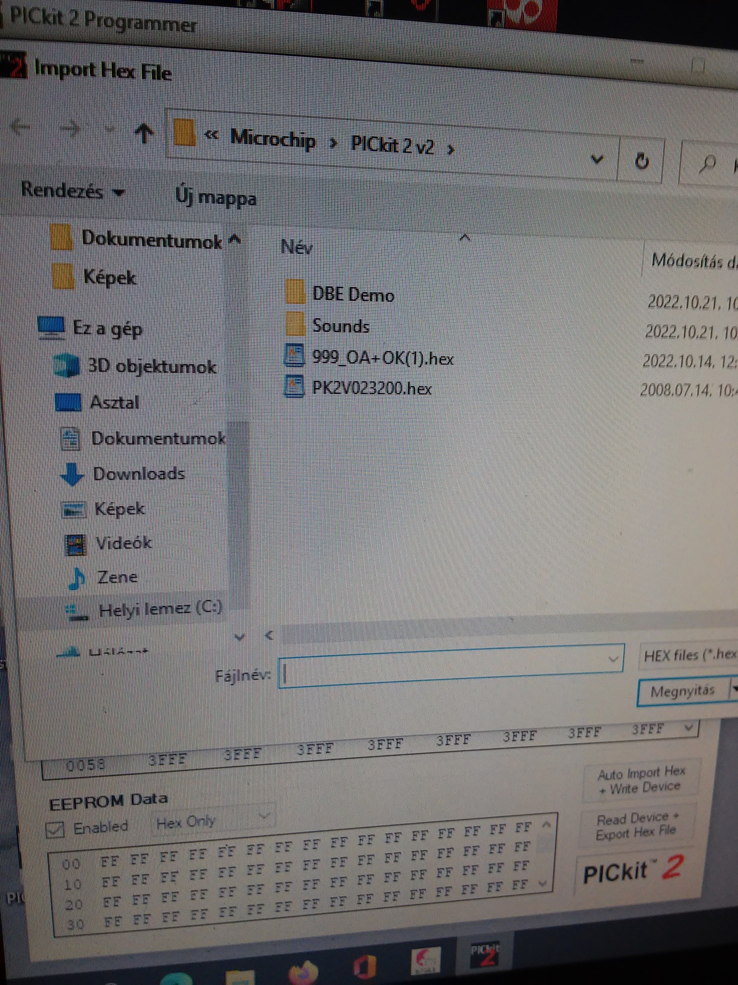Expand the address bar history dropdown
This screenshot has width=738, height=985.
pos(597,160)
